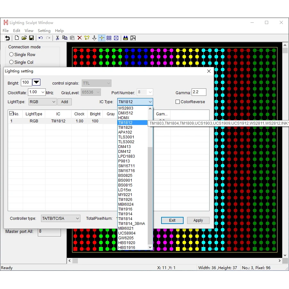This screenshot has width=289, height=289.
Task: Choose MBI6024 in the IC list
Action: click(x=133, y=204)
